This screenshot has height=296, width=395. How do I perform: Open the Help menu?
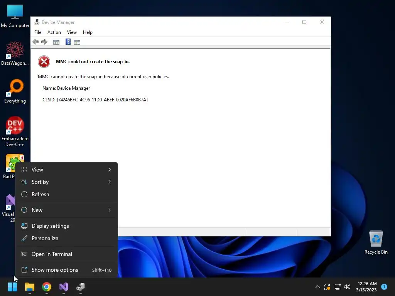[88, 32]
